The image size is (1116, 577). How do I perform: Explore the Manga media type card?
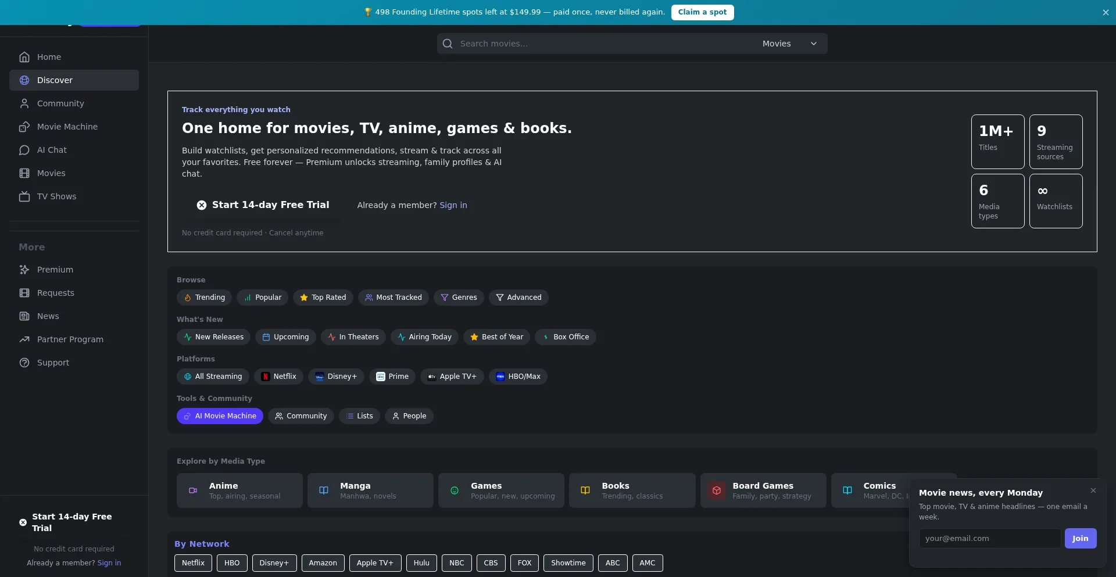click(370, 490)
